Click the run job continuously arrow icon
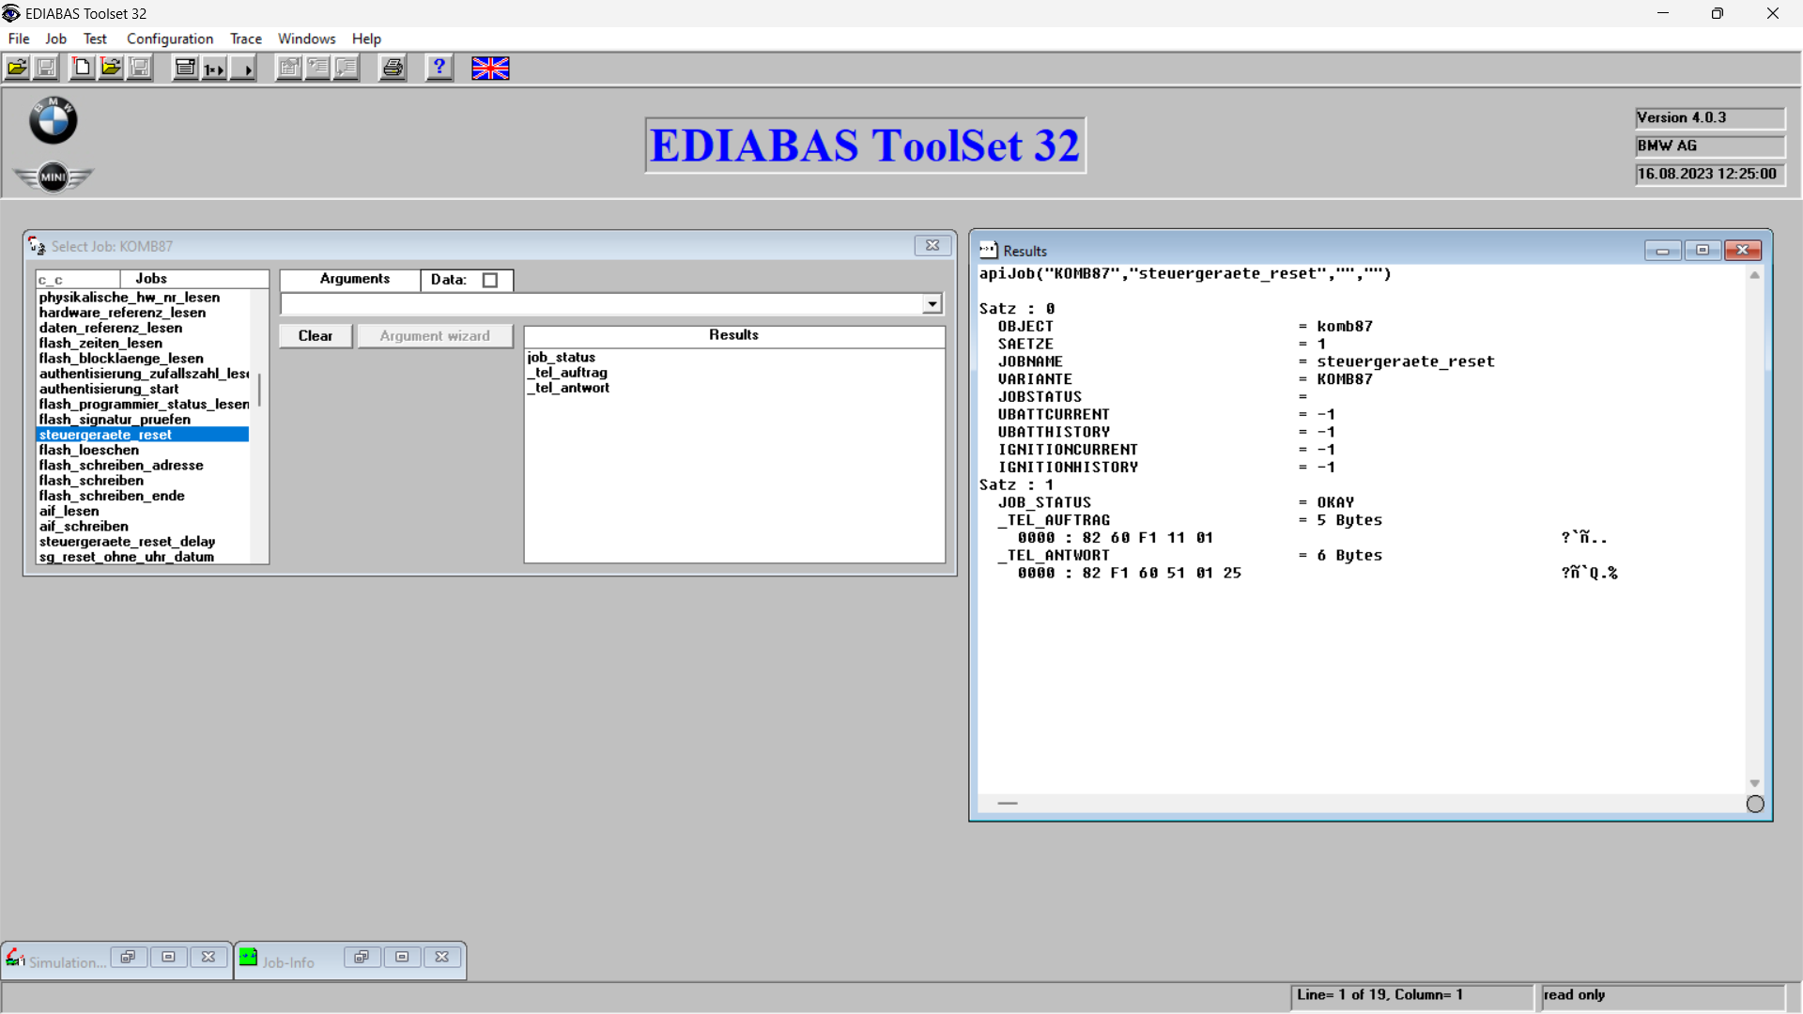The width and height of the screenshot is (1803, 1014). click(243, 68)
